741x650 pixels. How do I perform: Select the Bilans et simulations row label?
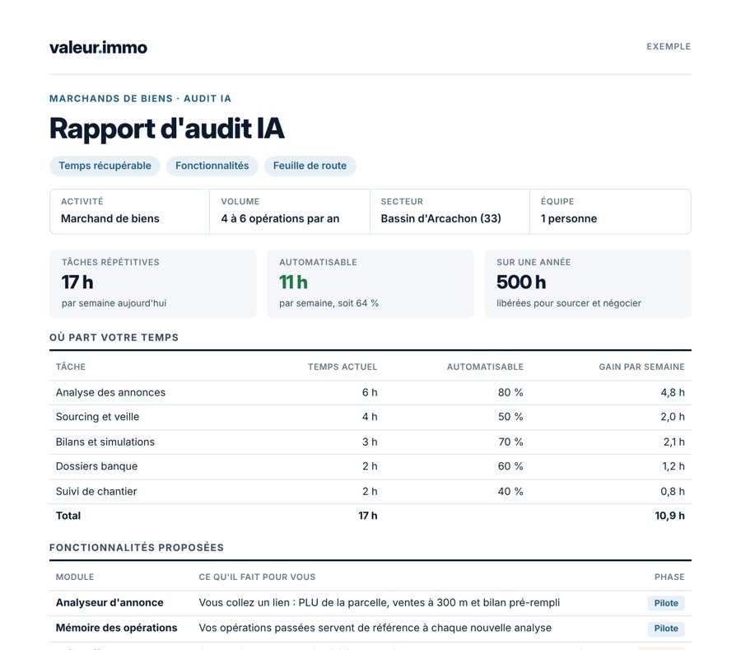pos(105,442)
